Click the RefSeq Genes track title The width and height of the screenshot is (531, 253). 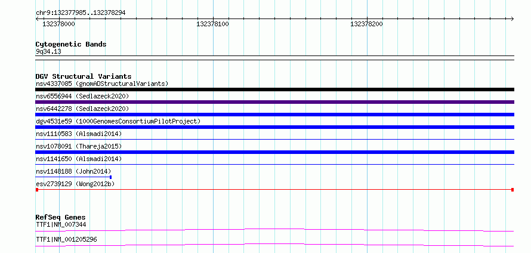point(61,217)
